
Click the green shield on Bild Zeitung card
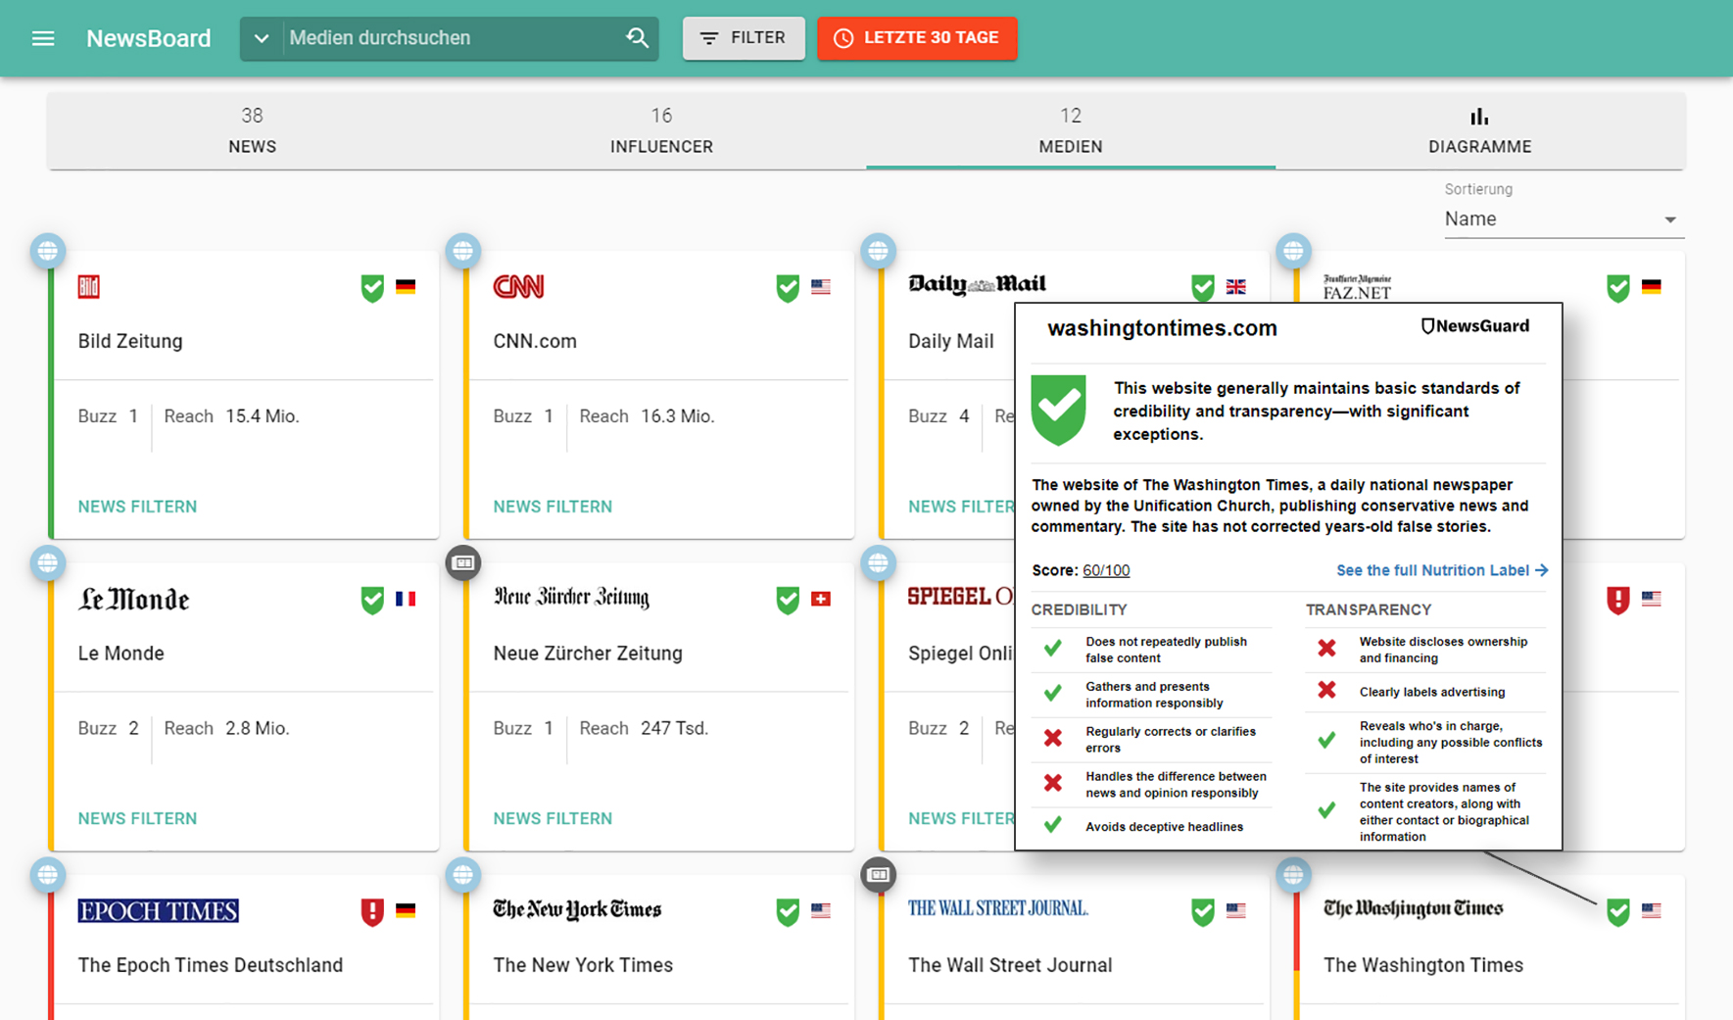click(372, 288)
